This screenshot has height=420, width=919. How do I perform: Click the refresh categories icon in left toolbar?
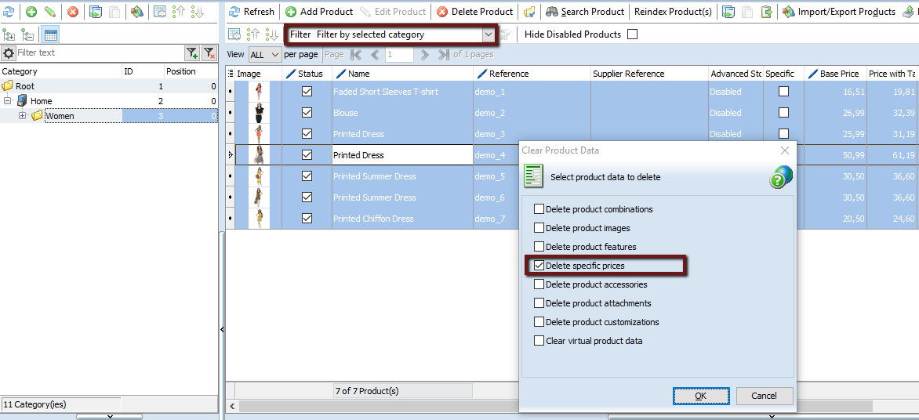click(8, 11)
